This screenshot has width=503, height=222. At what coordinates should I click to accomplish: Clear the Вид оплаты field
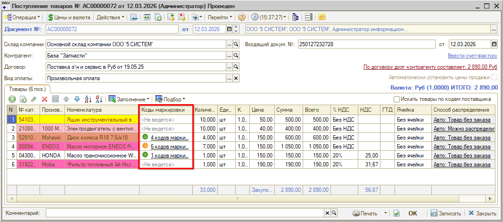pyautogui.click(x=236, y=78)
